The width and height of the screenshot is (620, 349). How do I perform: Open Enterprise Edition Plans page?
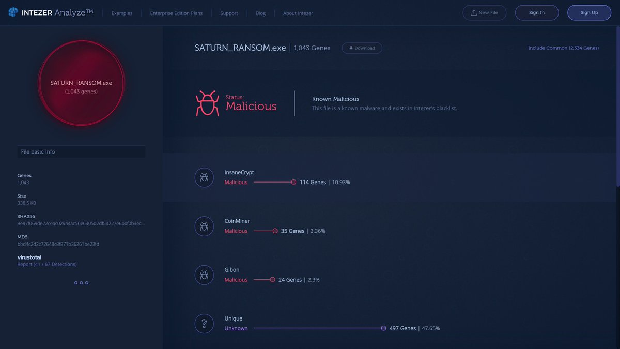(x=176, y=13)
